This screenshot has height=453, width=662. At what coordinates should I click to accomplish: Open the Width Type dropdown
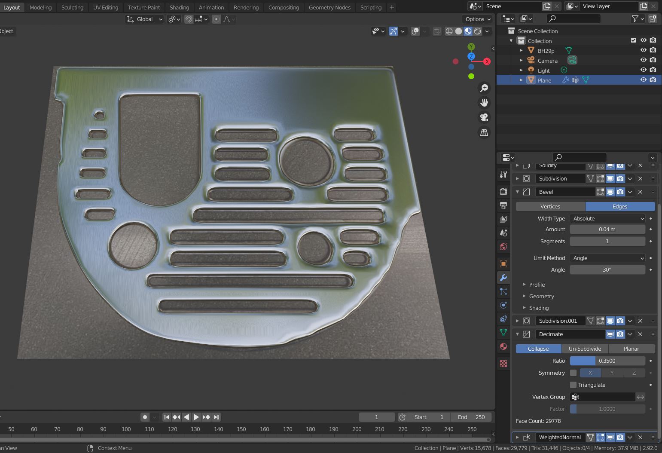click(x=607, y=218)
